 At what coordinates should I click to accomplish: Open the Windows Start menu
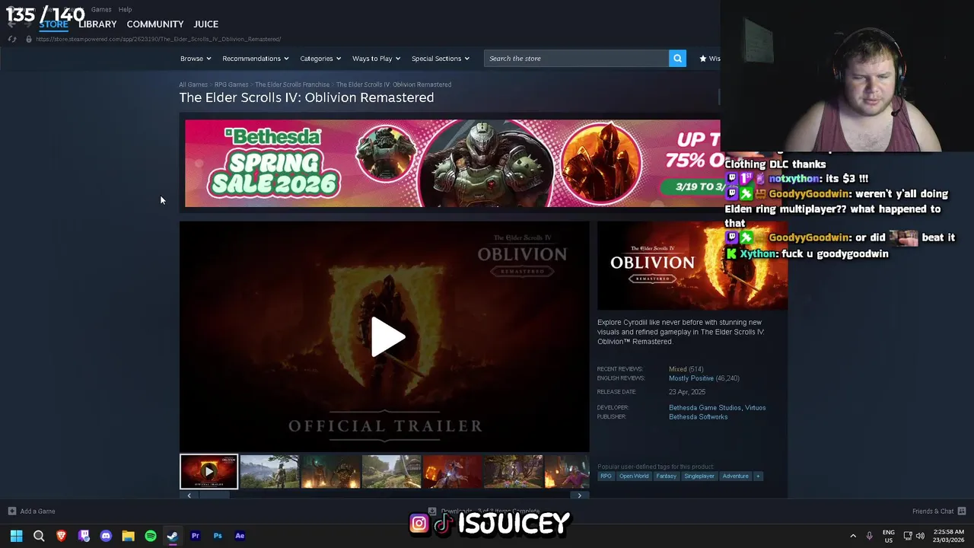[16, 536]
